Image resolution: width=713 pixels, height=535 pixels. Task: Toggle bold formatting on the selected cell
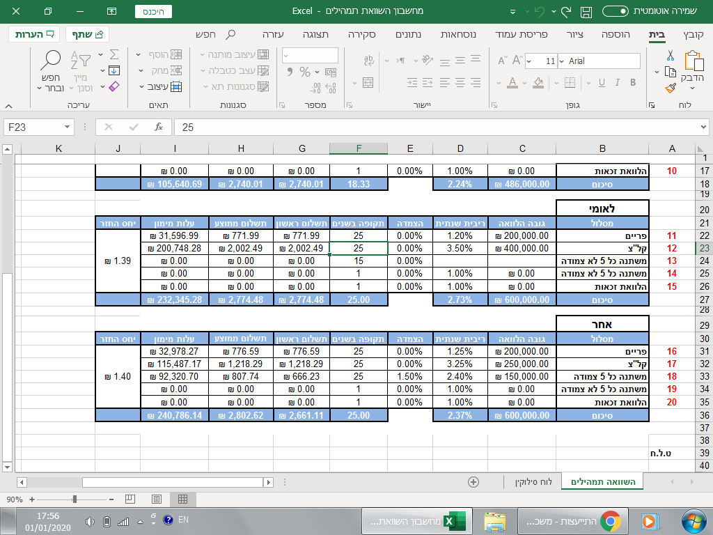click(x=633, y=82)
